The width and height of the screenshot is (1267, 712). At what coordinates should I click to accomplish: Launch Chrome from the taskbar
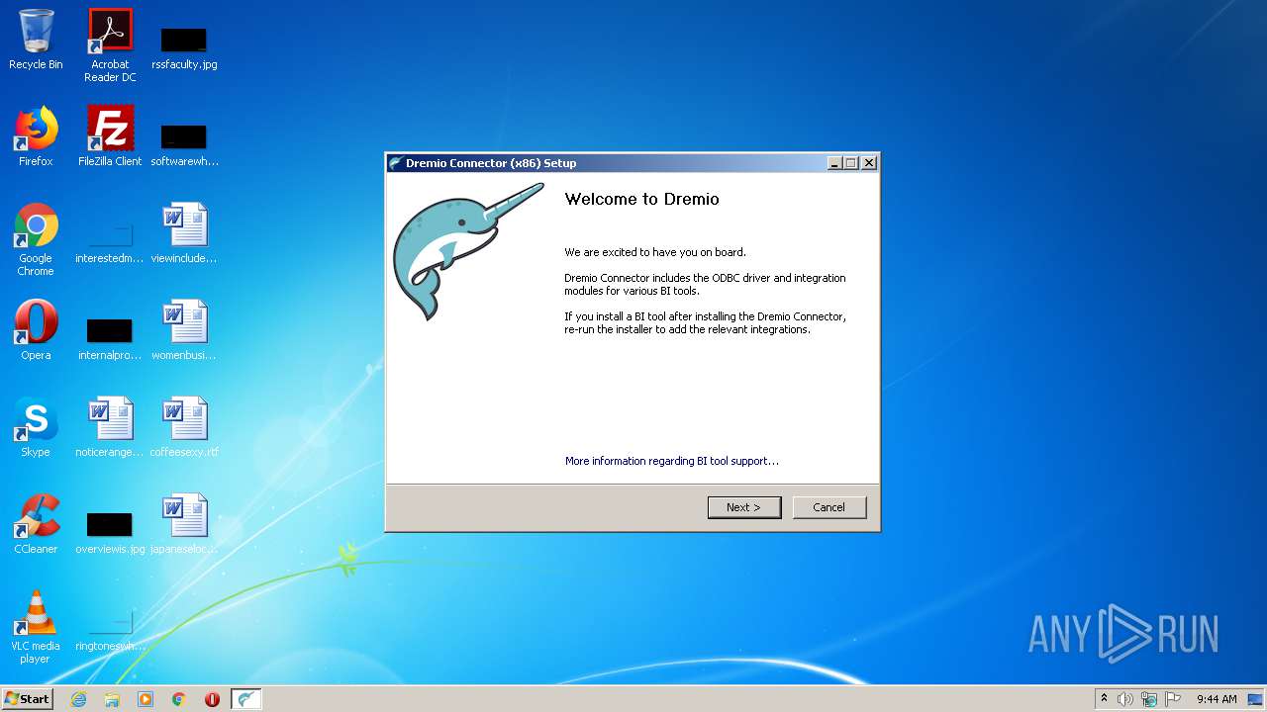179,699
